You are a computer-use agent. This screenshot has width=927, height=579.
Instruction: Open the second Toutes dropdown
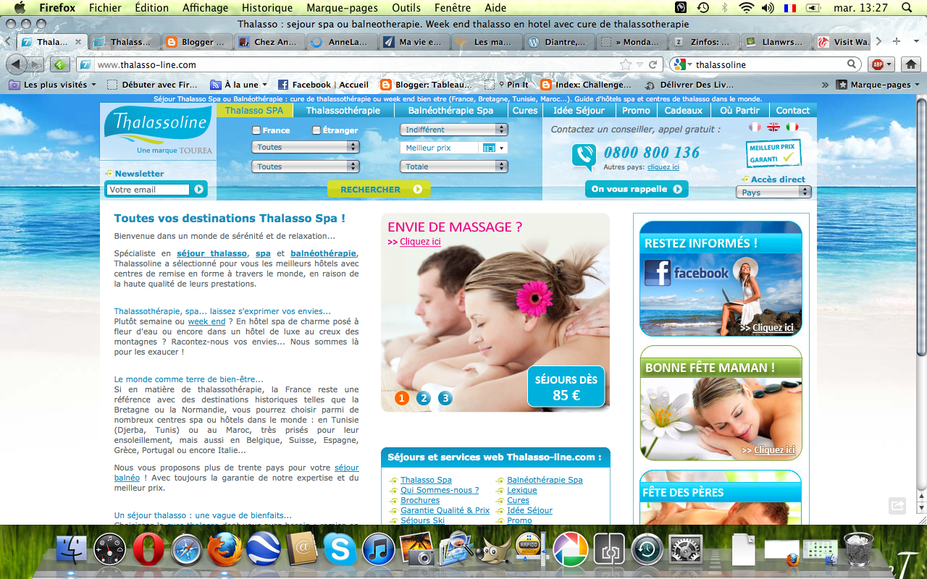tap(306, 166)
